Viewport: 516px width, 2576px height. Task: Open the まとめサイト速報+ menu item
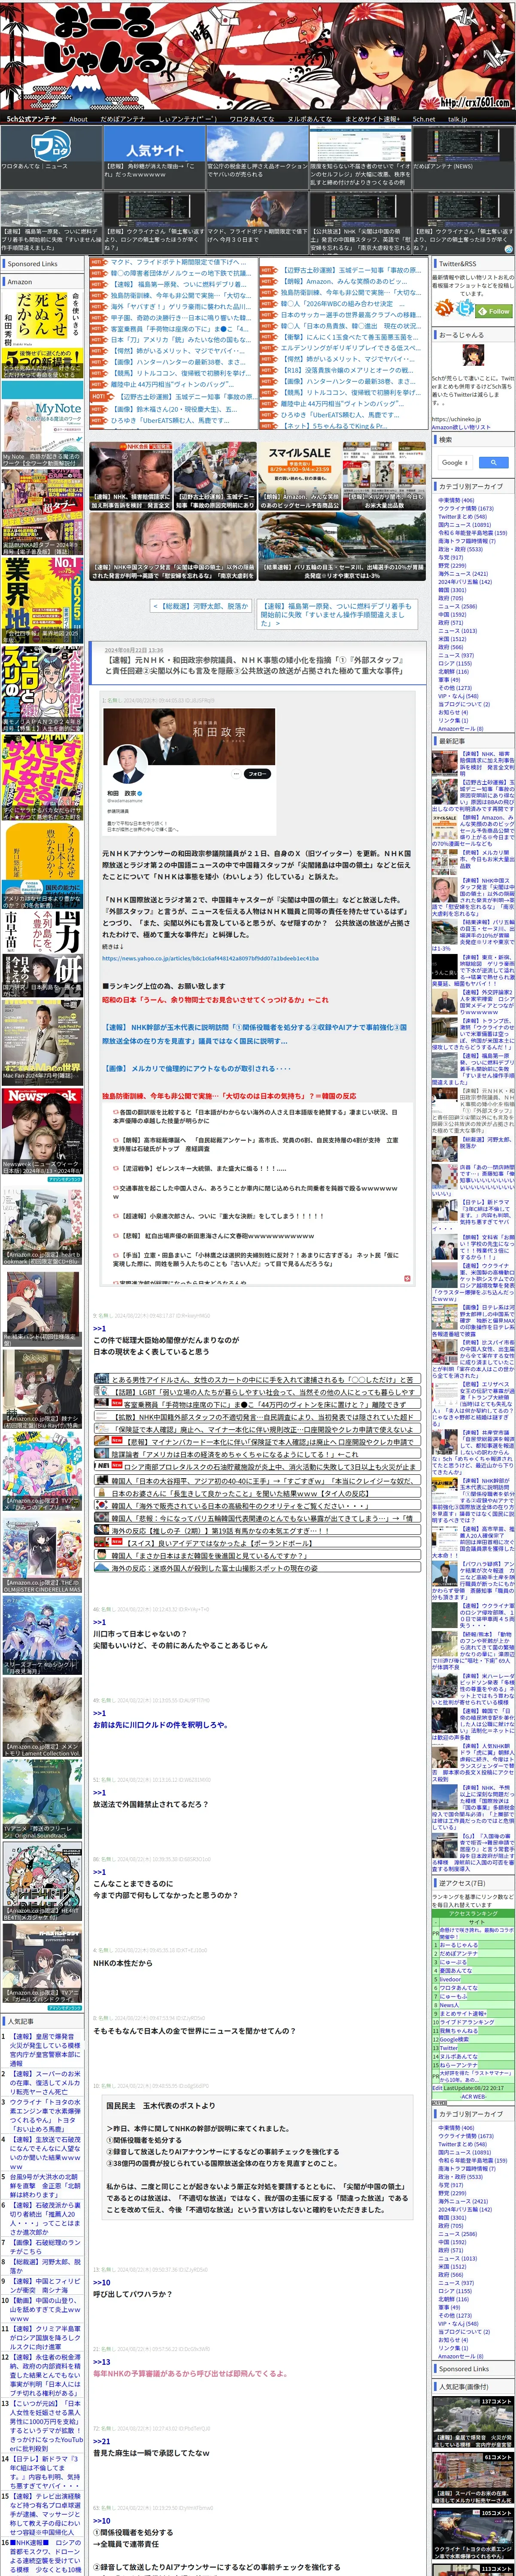372,119
